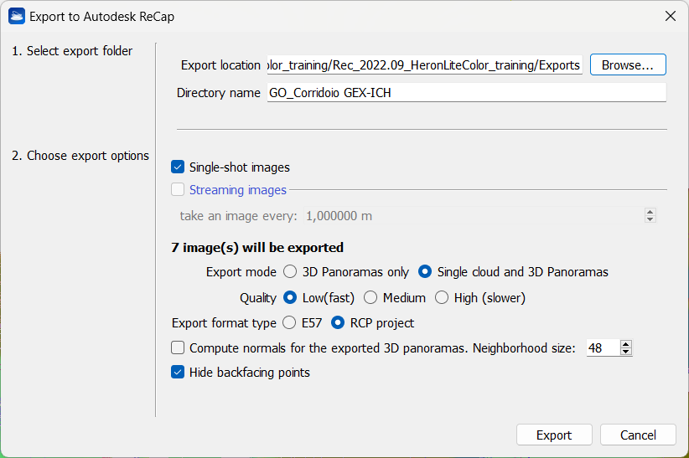Click the Directory name text field

[465, 93]
